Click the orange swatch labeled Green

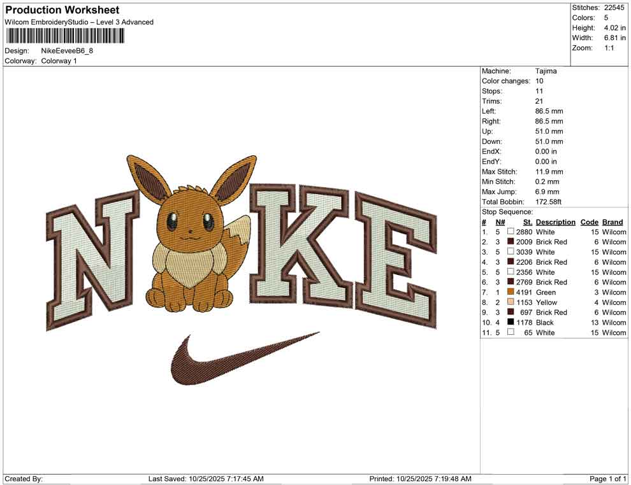[511, 292]
